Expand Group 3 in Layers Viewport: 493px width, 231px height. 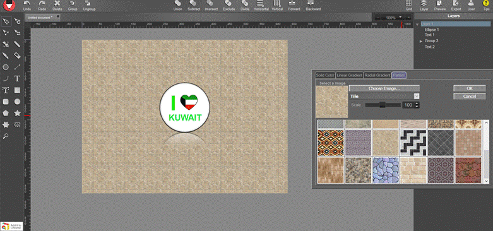[x=421, y=41]
